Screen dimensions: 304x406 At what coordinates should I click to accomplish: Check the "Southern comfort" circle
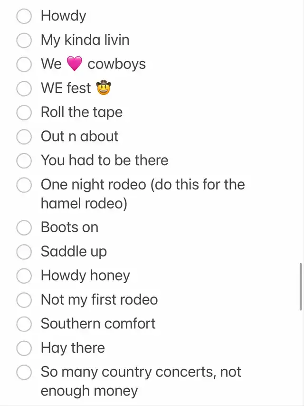tap(24, 324)
